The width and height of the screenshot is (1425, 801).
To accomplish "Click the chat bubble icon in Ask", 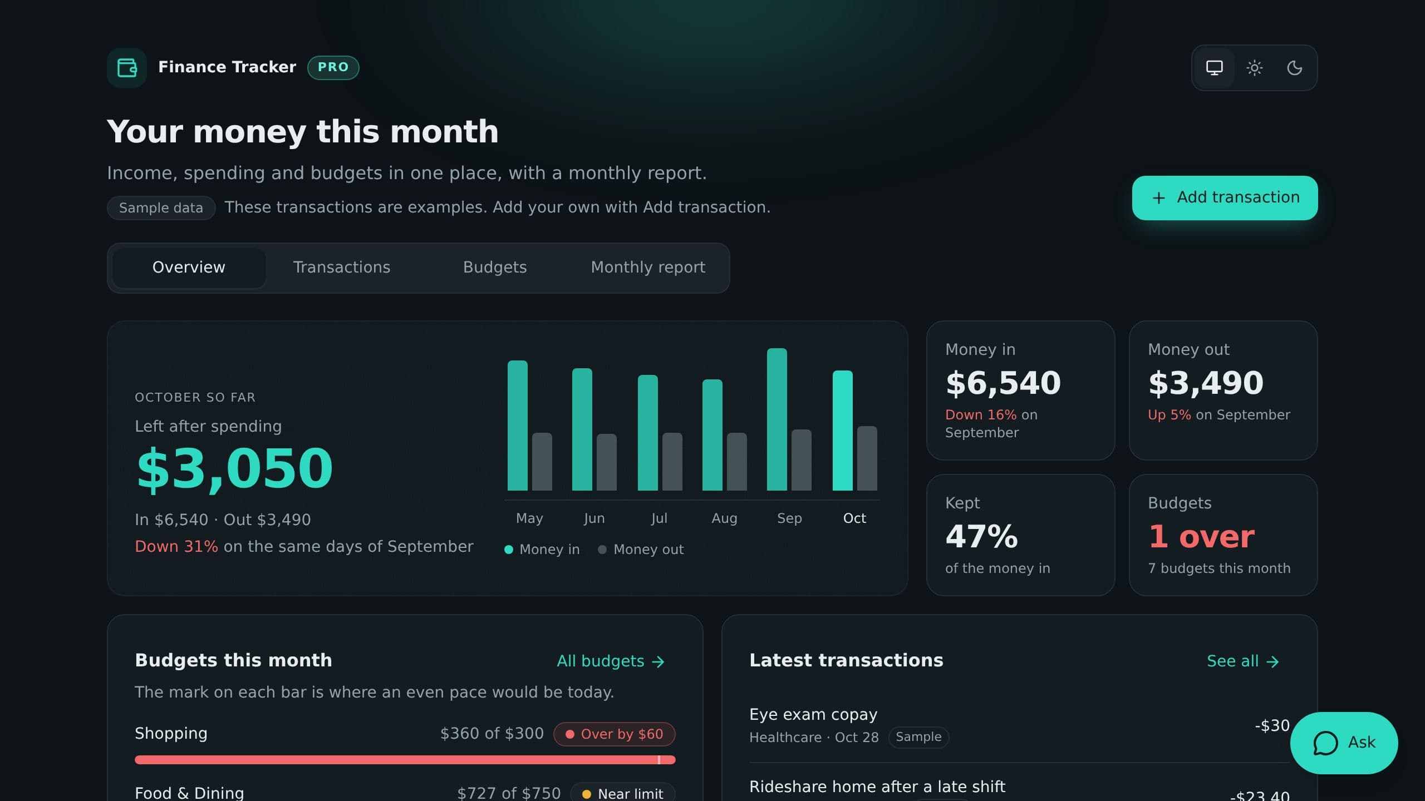I will (x=1325, y=743).
